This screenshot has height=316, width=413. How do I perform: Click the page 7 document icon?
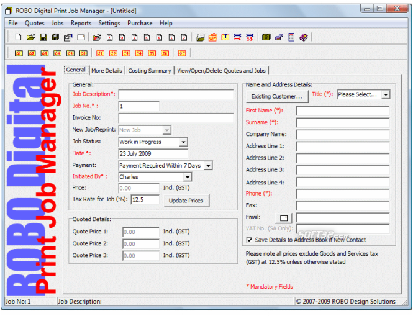[184, 37]
